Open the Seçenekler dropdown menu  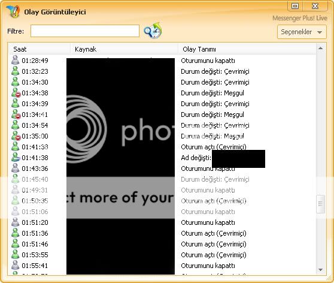pyautogui.click(x=302, y=32)
